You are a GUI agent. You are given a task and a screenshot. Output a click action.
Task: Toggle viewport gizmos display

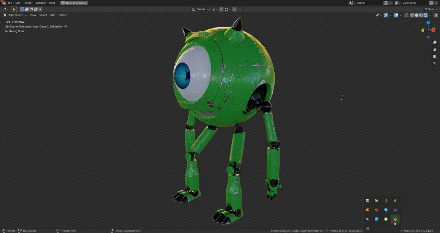pos(386,15)
